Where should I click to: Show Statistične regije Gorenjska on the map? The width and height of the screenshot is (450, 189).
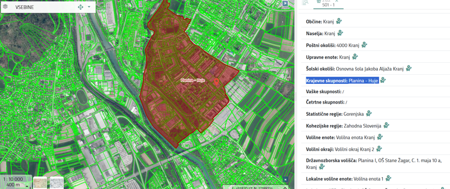click(369, 114)
